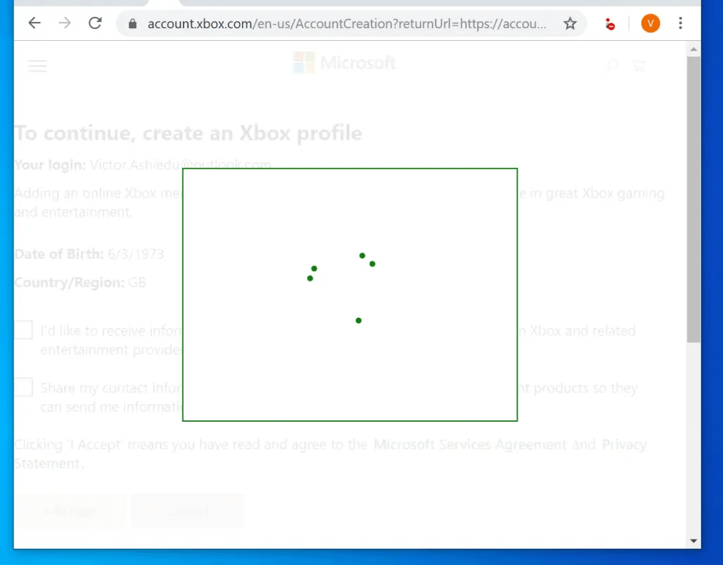
Task: Open the shopping cart
Action: 638,66
